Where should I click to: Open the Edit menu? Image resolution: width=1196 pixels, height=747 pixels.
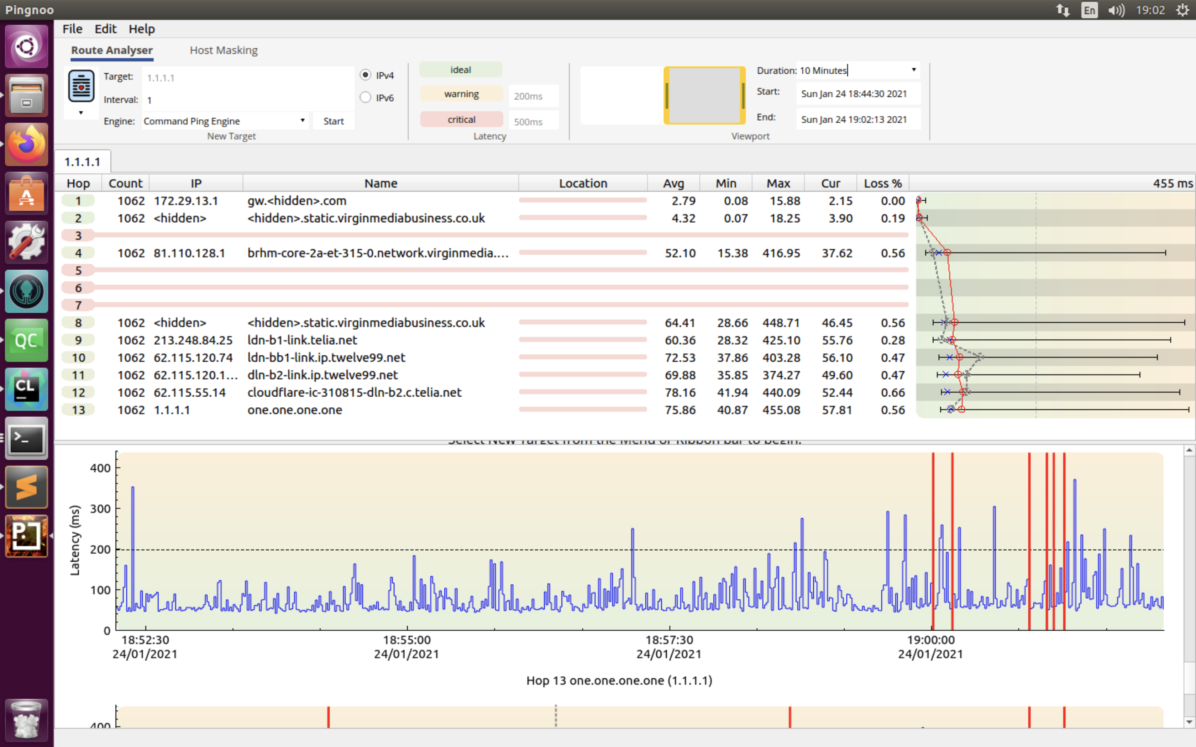coord(105,29)
